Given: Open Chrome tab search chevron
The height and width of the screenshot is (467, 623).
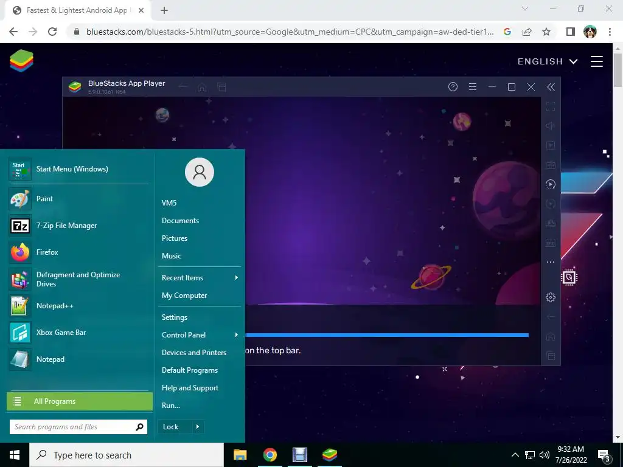Looking at the screenshot, I should [x=525, y=9].
